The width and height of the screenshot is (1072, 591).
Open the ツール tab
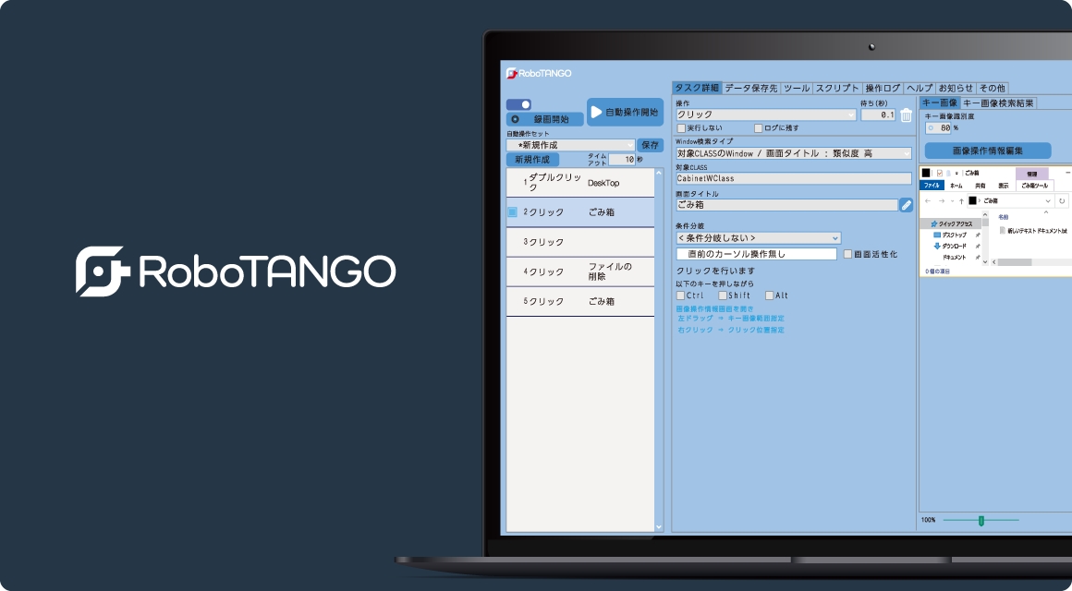(797, 88)
